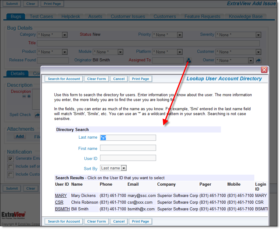Viewport: 280px width, 229px height.
Task: Select the Details sub-tab
Action: (17, 74)
